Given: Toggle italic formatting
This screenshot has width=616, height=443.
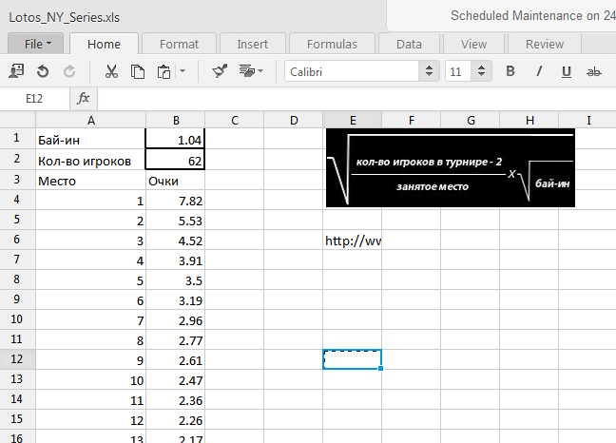Looking at the screenshot, I should click(539, 71).
